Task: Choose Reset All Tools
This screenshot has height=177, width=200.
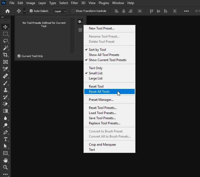Action: pos(109,92)
